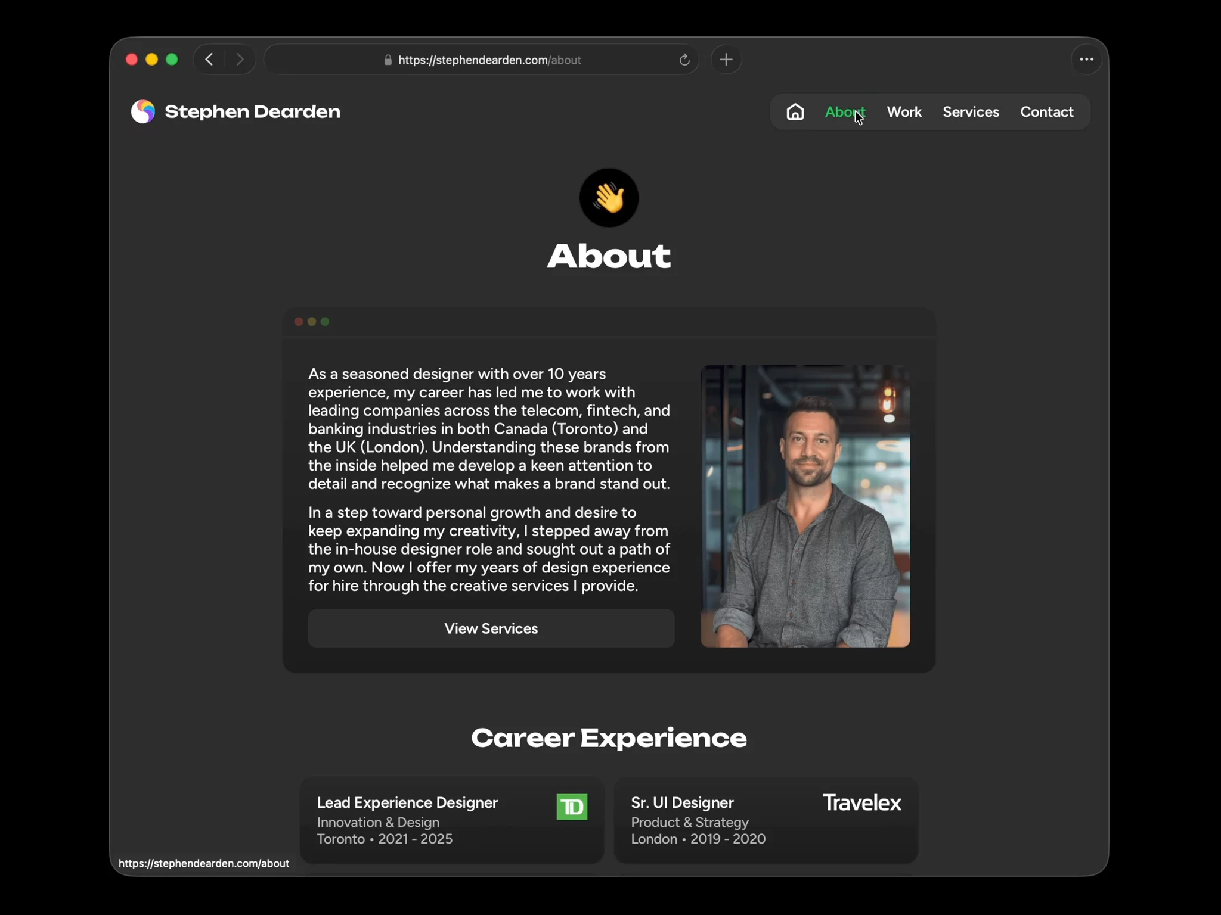Click the colorful Stephen Dearden logo
1221x915 pixels.
[x=143, y=111]
